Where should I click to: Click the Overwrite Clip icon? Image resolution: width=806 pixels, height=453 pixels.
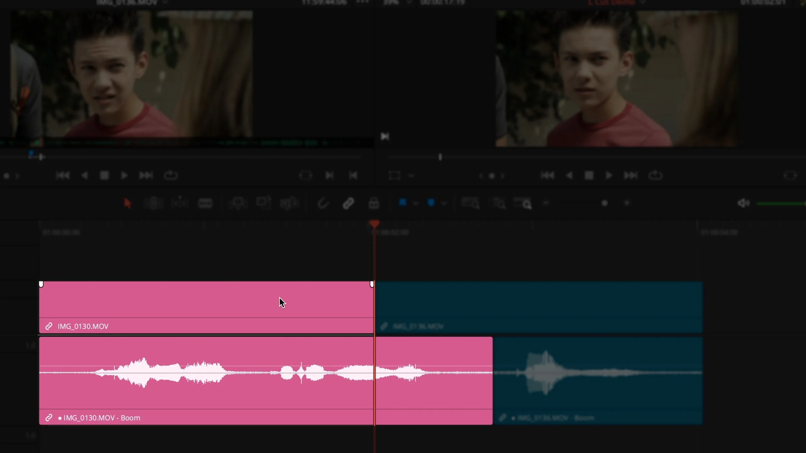pyautogui.click(x=264, y=203)
